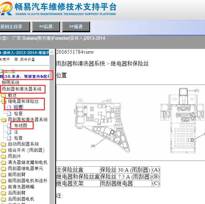Click the 前清洗器喷嘴 folder icon

click(x=3, y=187)
